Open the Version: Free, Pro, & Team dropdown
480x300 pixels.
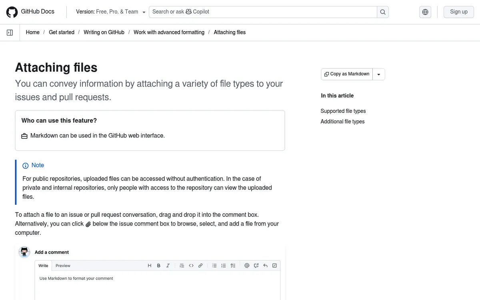click(x=111, y=12)
